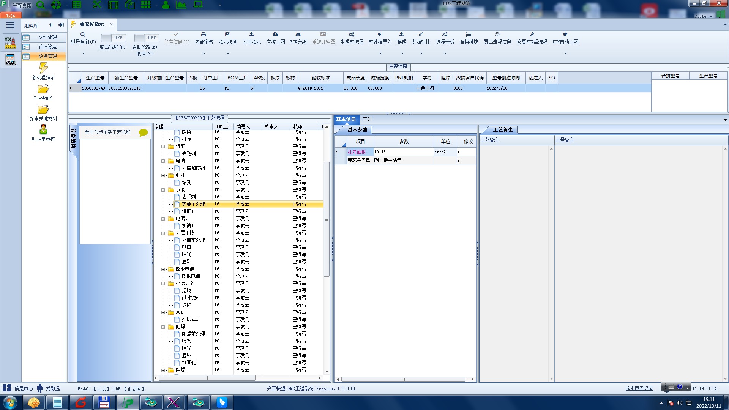Click the 修复ECN丢流程 wrench icon
The width and height of the screenshot is (729, 410).
(532, 35)
